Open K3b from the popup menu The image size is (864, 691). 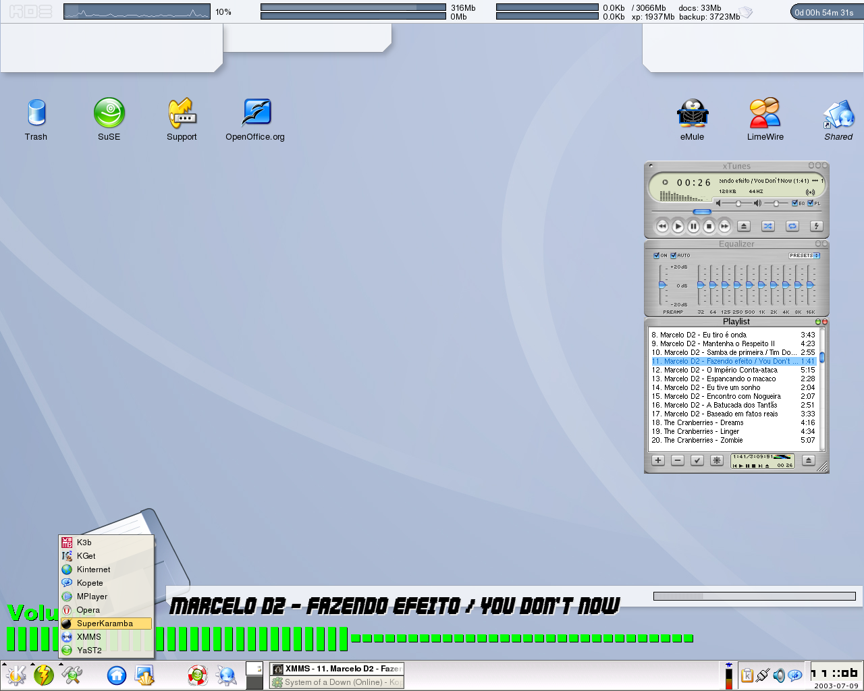pos(106,543)
